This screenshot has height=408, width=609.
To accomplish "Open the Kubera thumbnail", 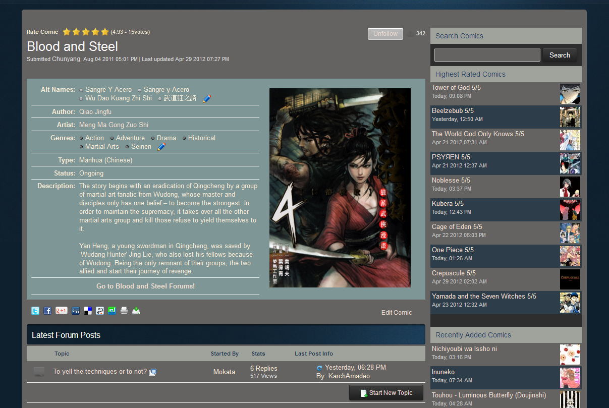I will pos(570,210).
